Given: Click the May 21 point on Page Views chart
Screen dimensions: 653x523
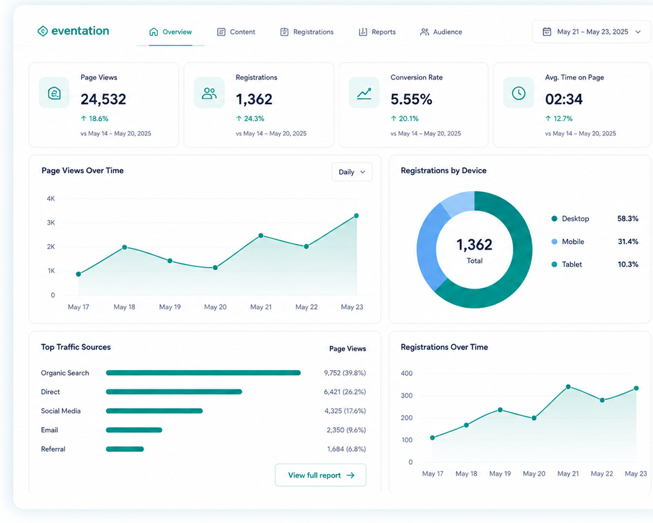Looking at the screenshot, I should pos(261,236).
